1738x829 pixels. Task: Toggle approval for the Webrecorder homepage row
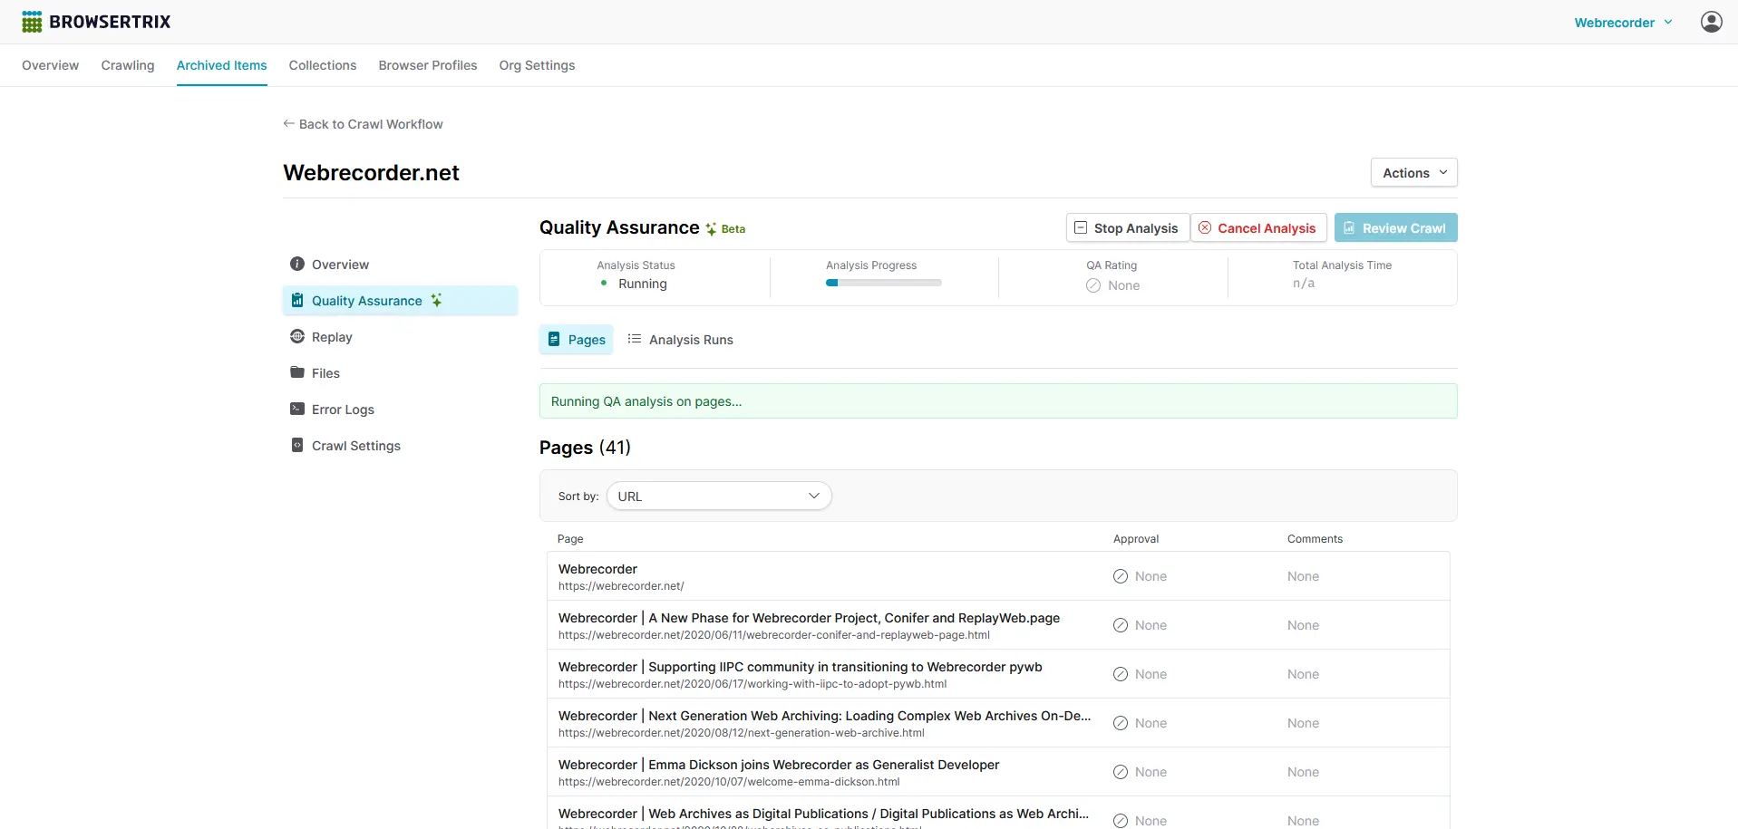[1120, 576]
